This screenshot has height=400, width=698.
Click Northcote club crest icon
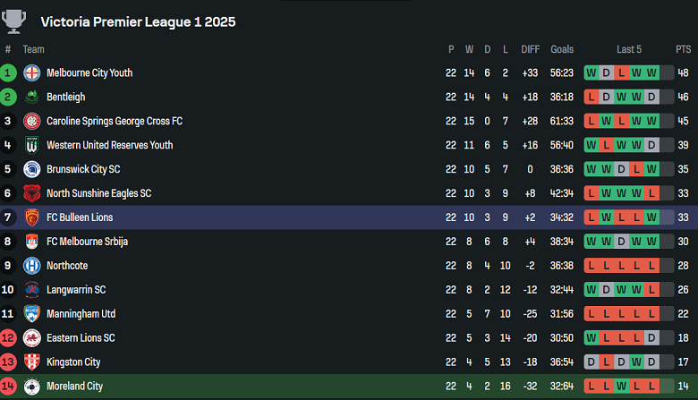click(x=32, y=266)
